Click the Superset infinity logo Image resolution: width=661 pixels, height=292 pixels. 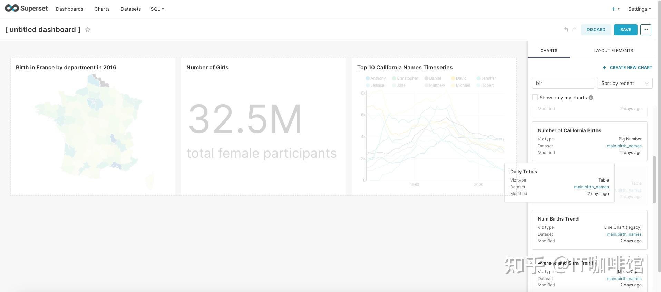pyautogui.click(x=12, y=8)
